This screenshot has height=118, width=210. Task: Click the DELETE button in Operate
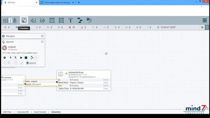point(31,63)
